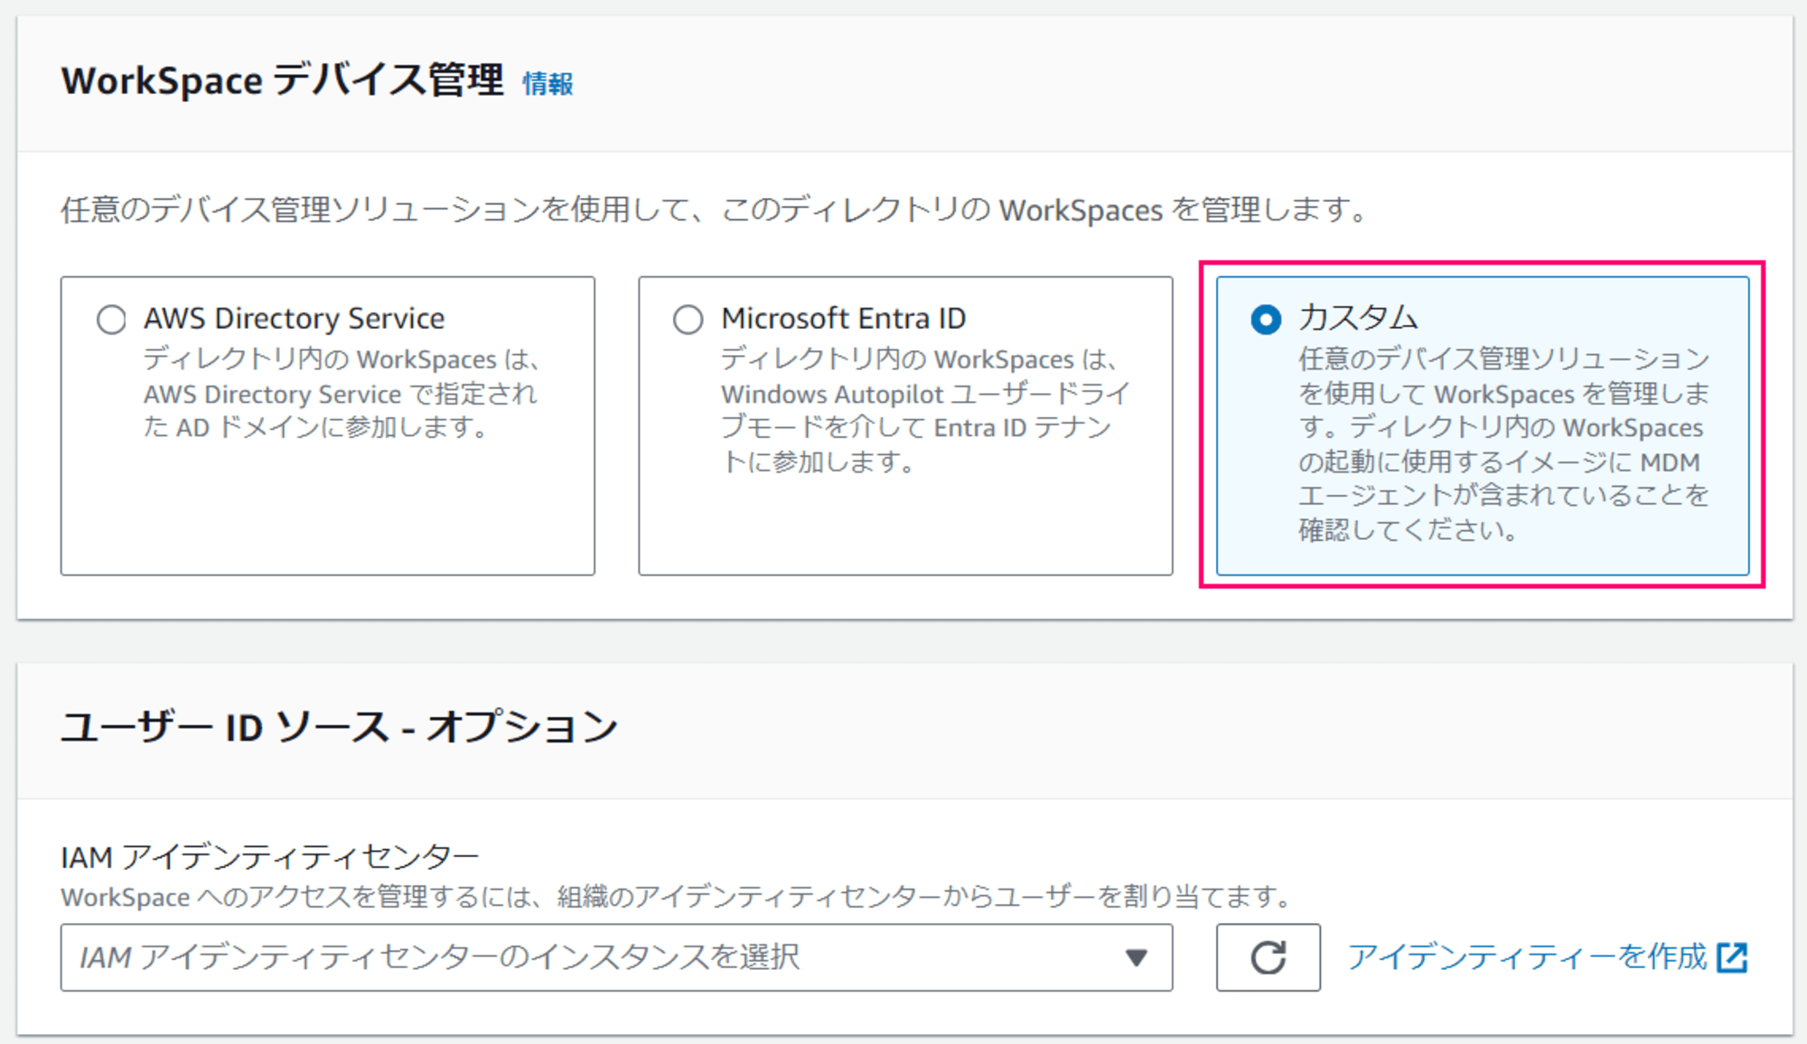Open the アイデンティティーを作成 link
This screenshot has width=1807, height=1044.
click(1548, 956)
